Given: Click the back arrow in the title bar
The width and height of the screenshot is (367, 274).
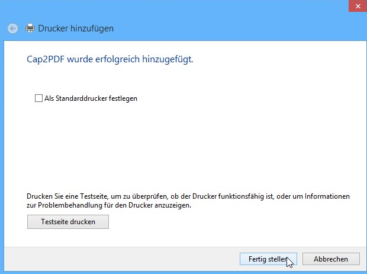Looking at the screenshot, I should coord(13,28).
